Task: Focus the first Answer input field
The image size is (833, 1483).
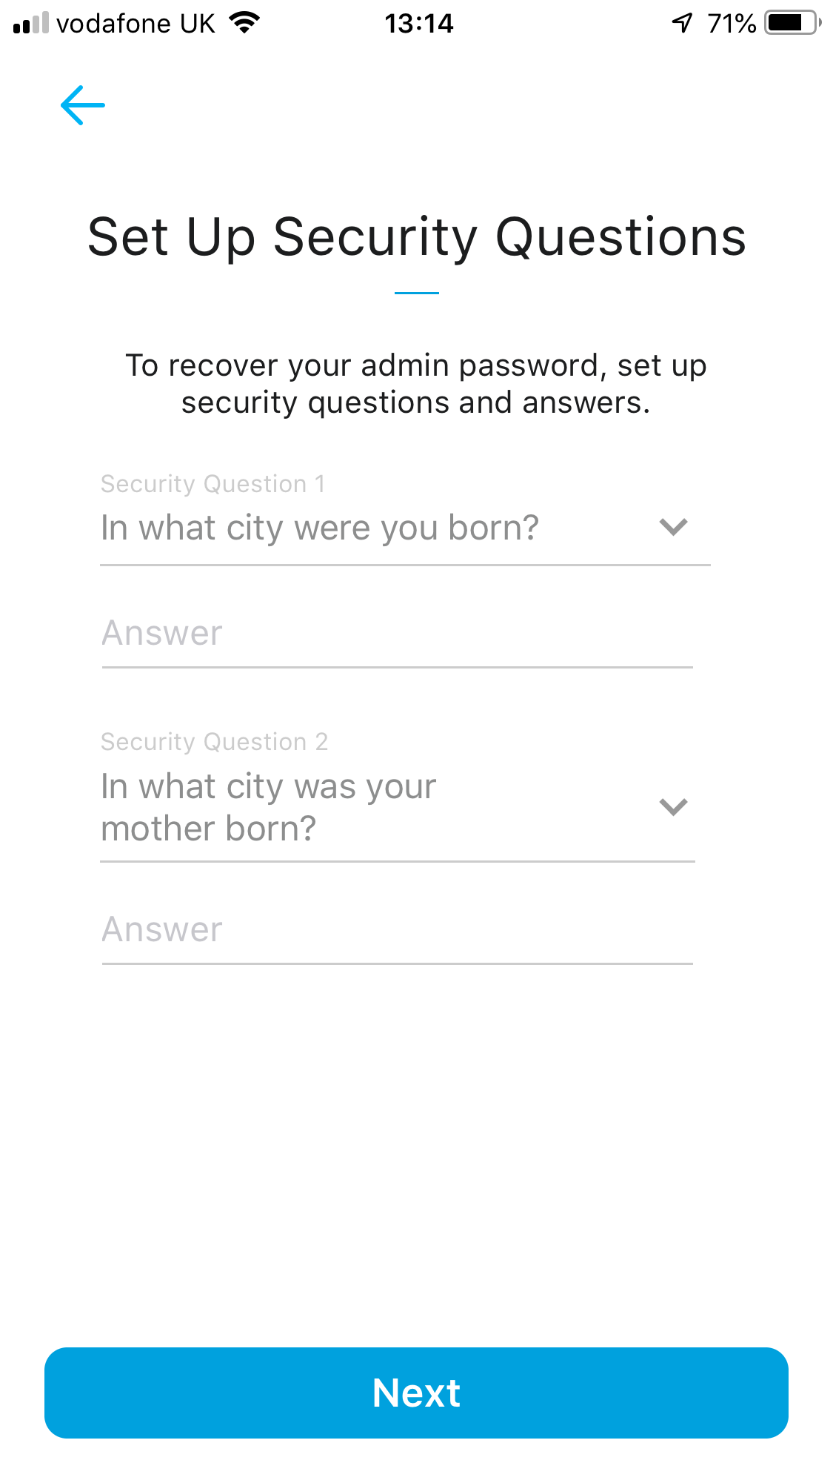Action: click(397, 634)
